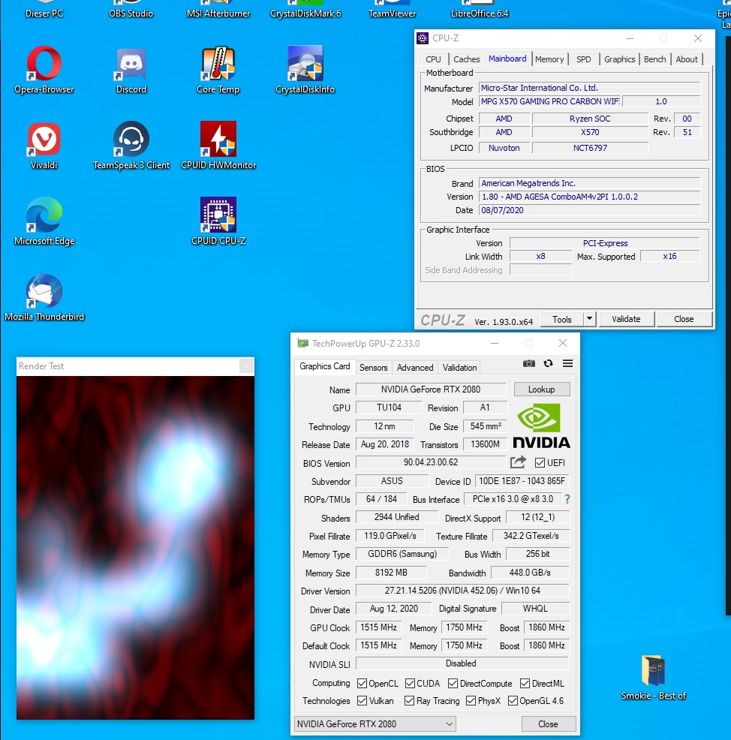The image size is (731, 740).
Task: Toggle the OpenGL 4.6 checkbox
Action: coord(513,701)
